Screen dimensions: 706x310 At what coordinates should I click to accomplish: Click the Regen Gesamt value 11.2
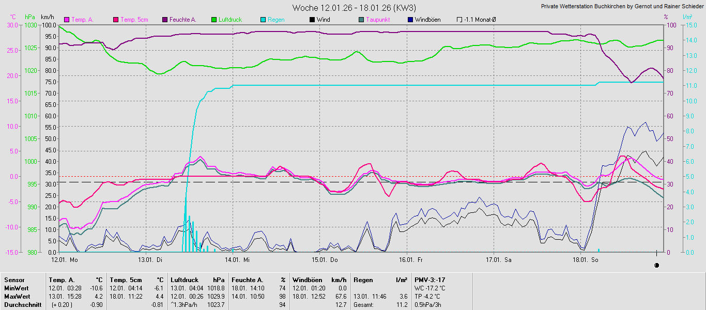tap(402, 305)
